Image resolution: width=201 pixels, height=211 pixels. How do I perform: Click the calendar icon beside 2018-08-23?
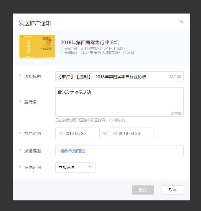coord(115,133)
